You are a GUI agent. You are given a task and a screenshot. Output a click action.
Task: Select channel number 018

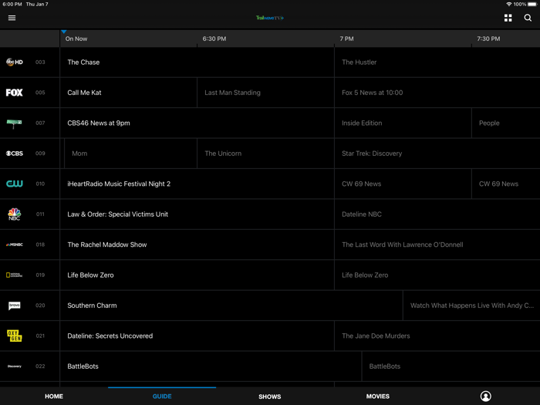click(x=40, y=245)
